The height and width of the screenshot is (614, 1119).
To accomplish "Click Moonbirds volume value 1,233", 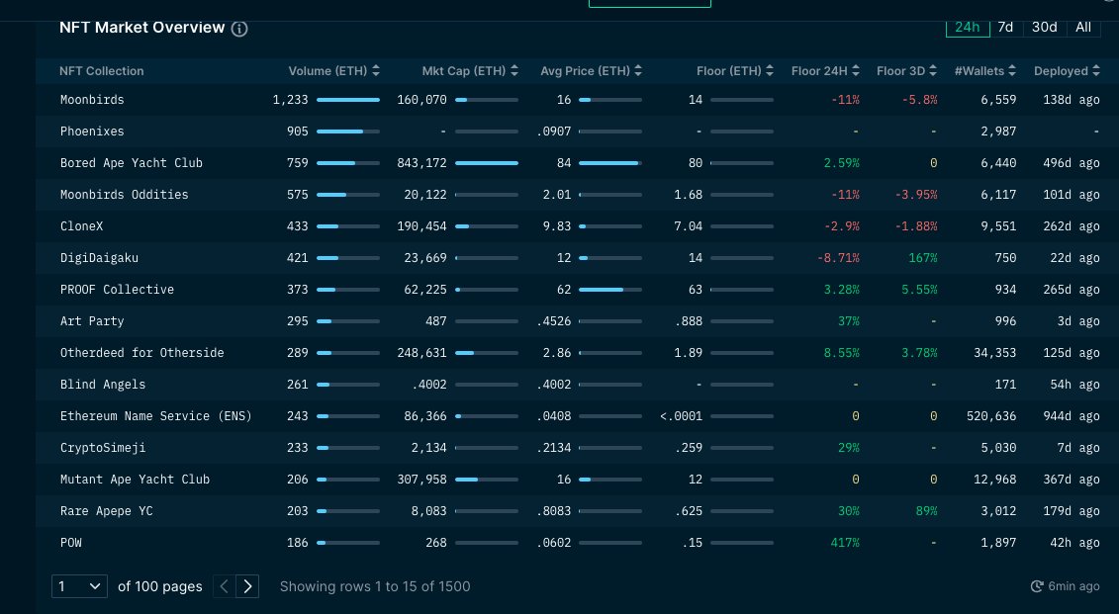I will [x=291, y=100].
